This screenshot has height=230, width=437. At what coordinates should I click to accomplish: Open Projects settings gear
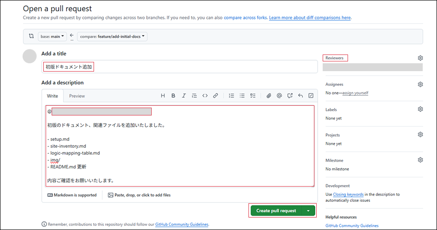[420, 134]
